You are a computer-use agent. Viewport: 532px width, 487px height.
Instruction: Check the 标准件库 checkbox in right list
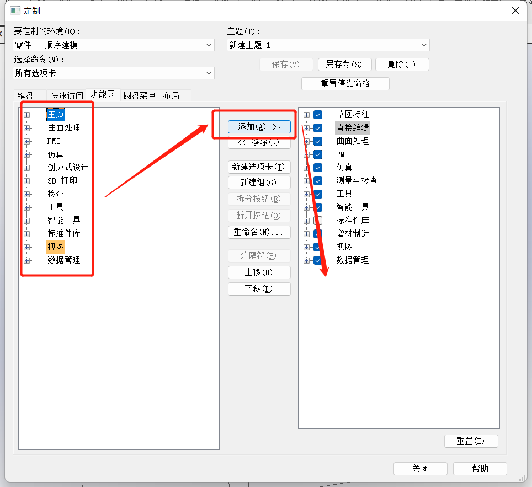318,221
